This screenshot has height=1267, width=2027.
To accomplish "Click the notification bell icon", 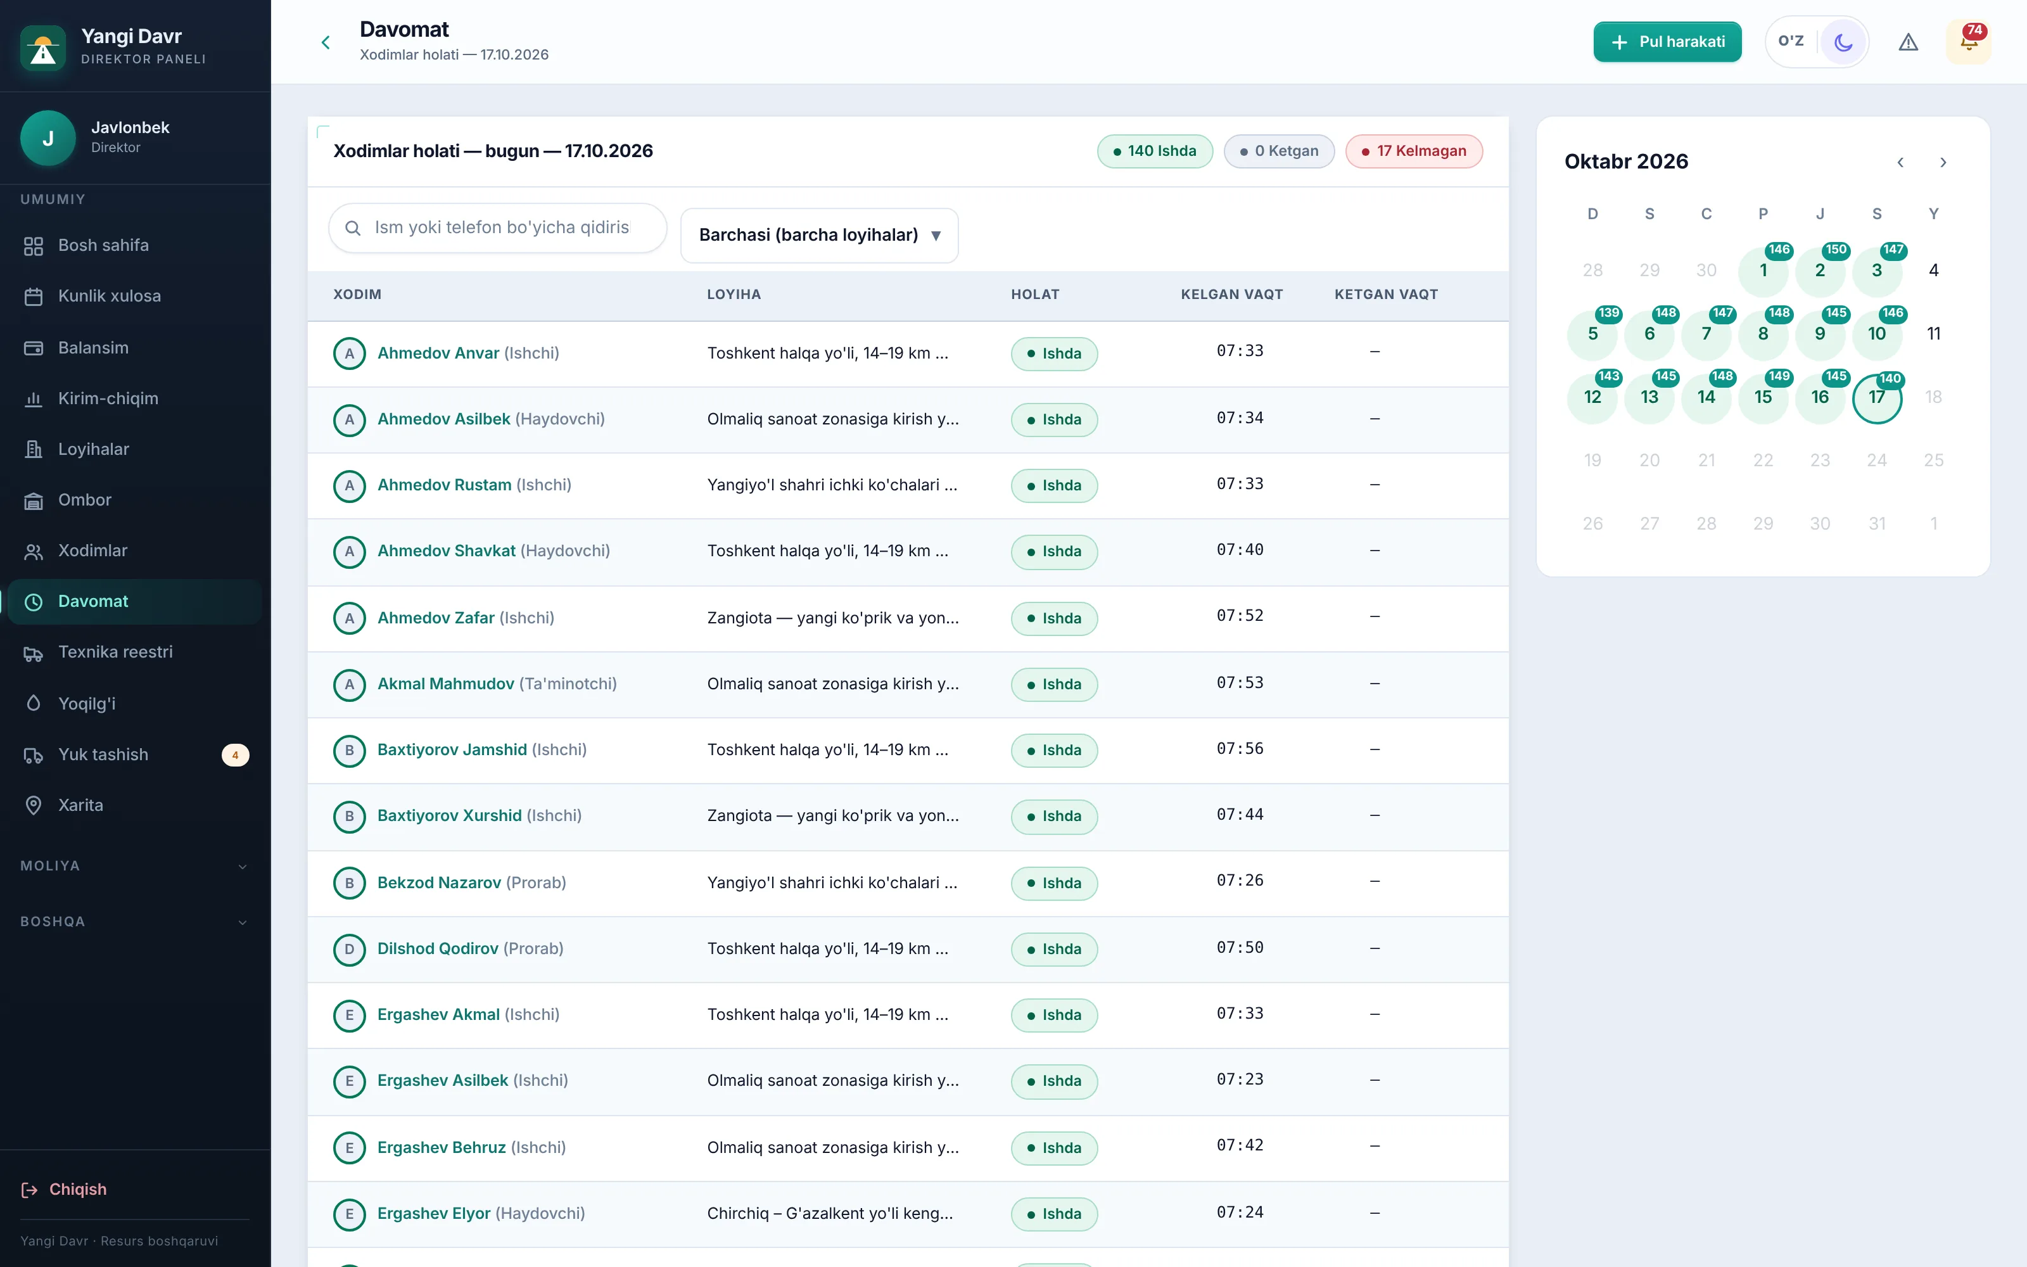I will (1968, 42).
